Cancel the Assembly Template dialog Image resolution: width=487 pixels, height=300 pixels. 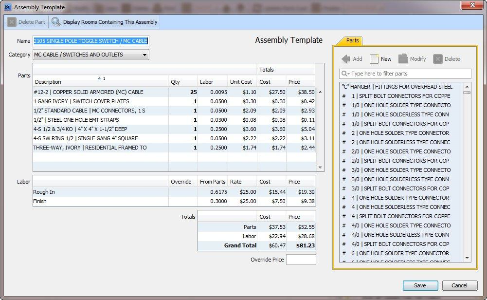(x=459, y=285)
